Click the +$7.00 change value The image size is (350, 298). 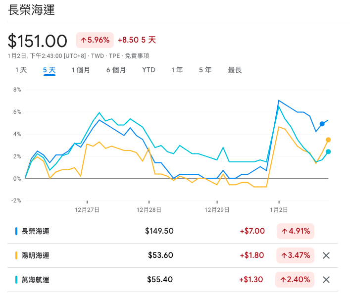252,231
